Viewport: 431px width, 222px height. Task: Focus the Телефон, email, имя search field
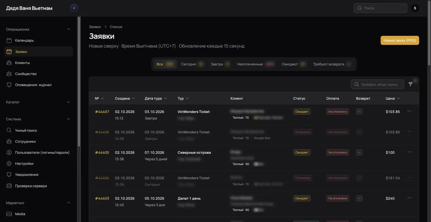click(377, 84)
